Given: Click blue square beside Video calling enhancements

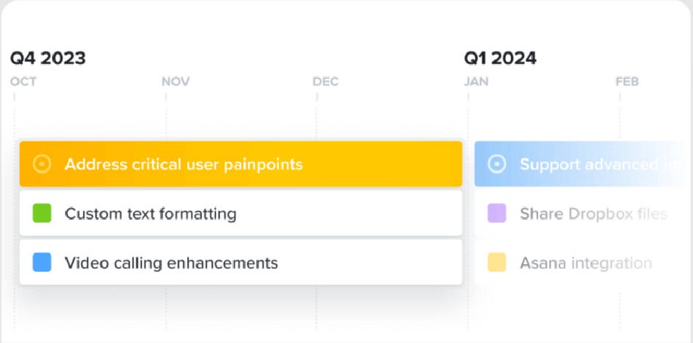Looking at the screenshot, I should pyautogui.click(x=42, y=262).
